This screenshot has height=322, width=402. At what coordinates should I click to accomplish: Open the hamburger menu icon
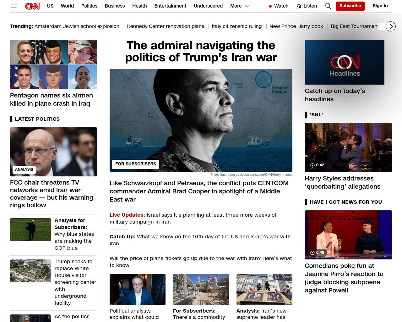pyautogui.click(x=14, y=6)
